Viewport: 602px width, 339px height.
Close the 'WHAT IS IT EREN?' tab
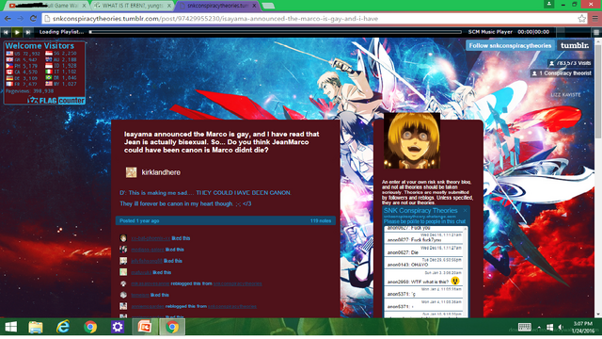(169, 6)
